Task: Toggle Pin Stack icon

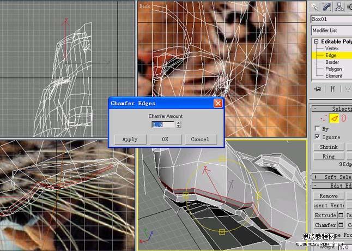Action: pos(317,89)
